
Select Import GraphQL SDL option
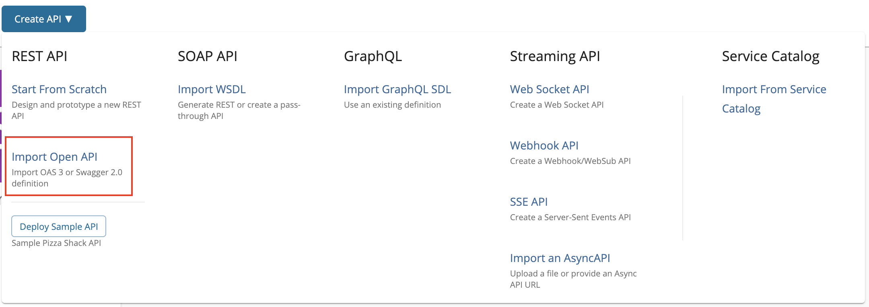pos(397,89)
